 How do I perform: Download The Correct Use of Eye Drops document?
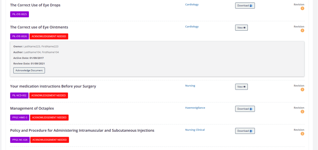245,6
